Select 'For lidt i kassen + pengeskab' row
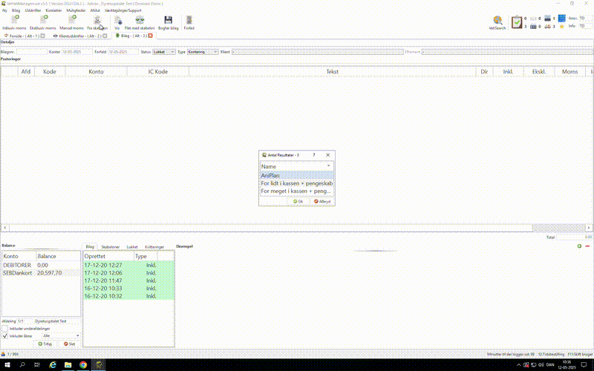Image resolution: width=594 pixels, height=371 pixels. tap(296, 183)
